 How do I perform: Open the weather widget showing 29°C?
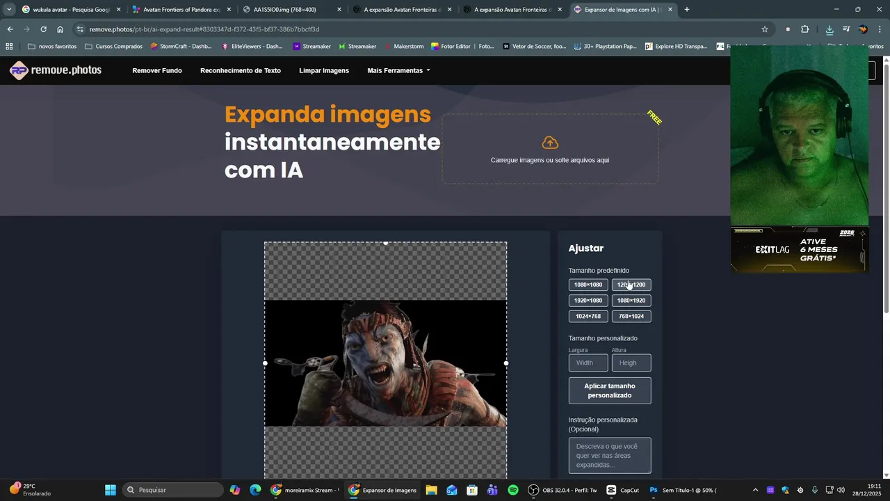pos(30,490)
